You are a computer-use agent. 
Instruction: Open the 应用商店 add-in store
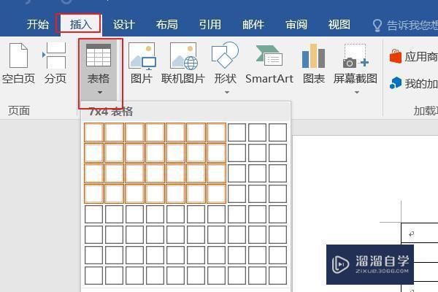414,57
